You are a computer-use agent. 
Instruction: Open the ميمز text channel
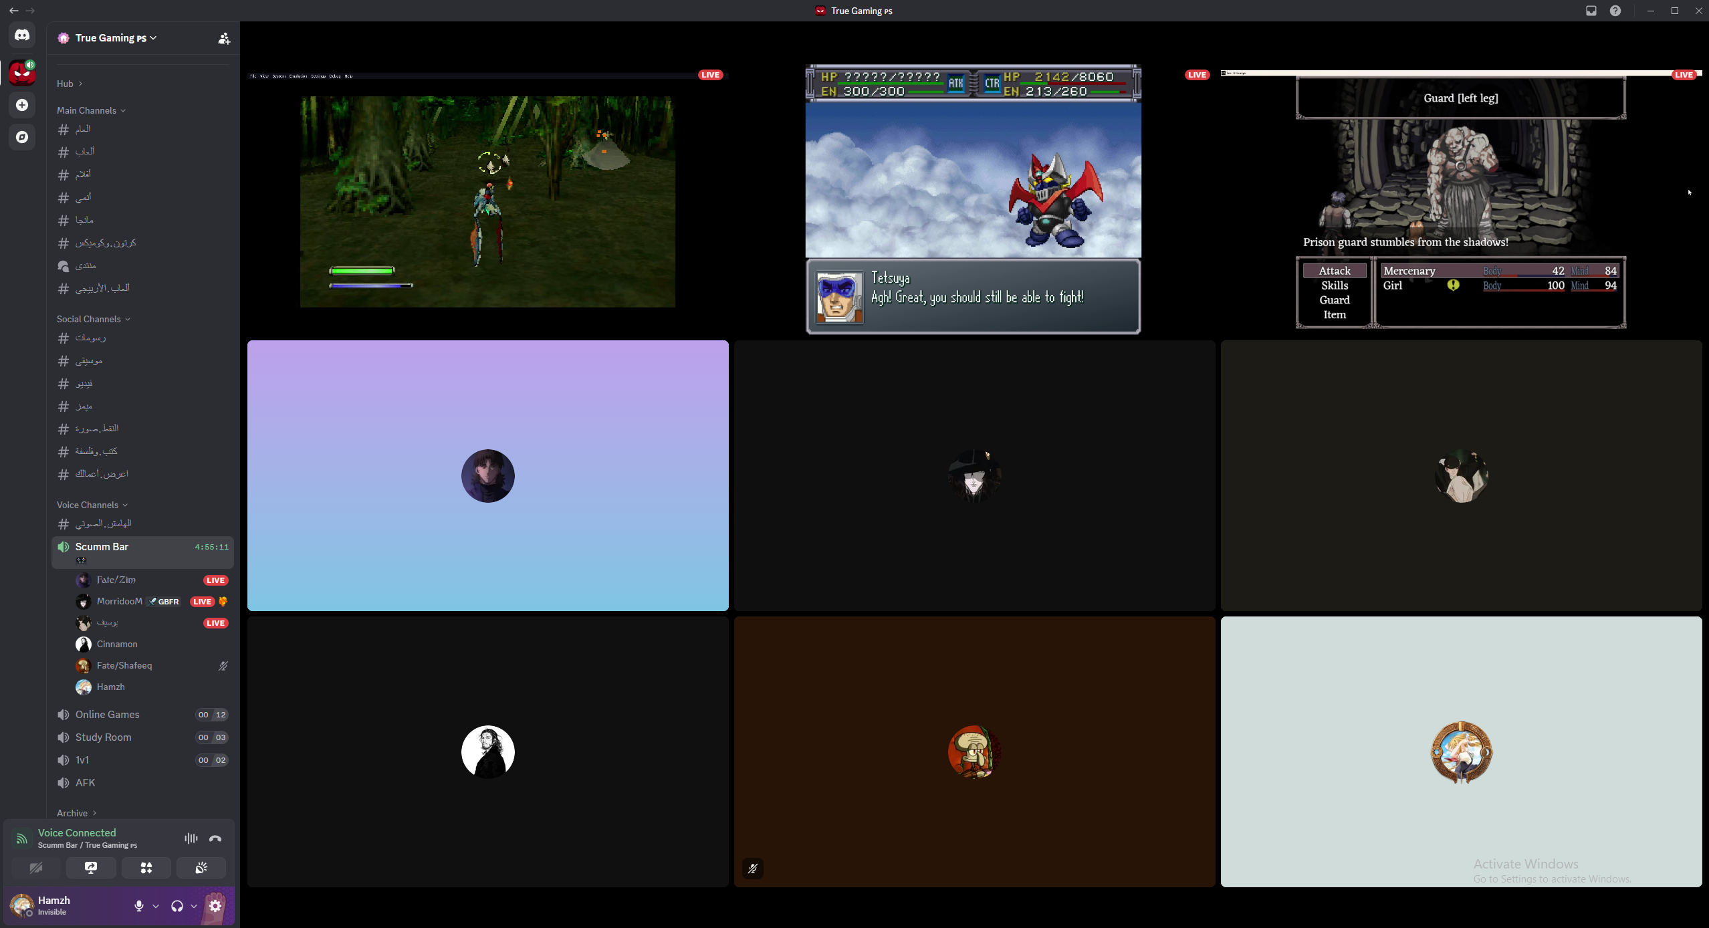click(x=143, y=407)
